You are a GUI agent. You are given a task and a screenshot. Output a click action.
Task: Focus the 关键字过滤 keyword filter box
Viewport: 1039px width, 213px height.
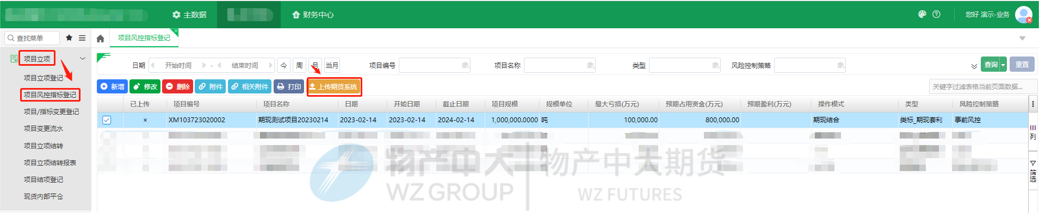click(x=982, y=86)
